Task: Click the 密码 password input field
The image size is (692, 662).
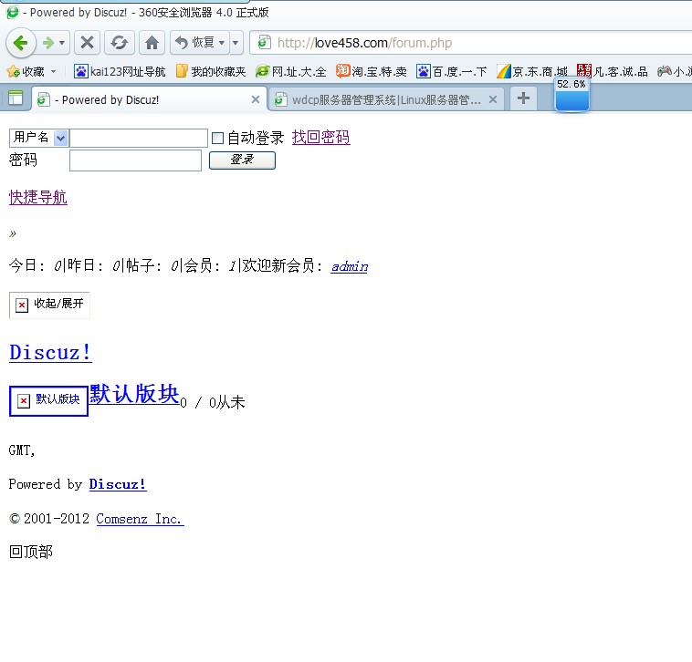Action: click(135, 160)
